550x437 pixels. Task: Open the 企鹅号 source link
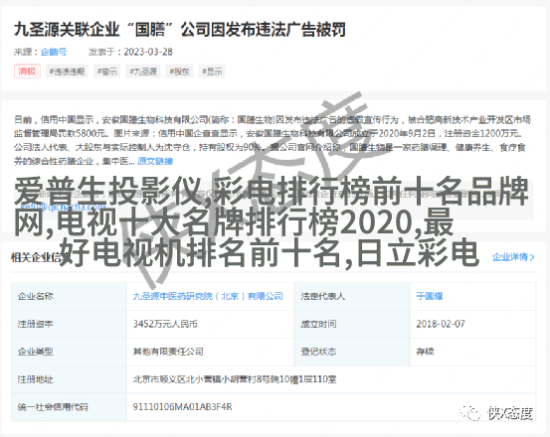pos(54,52)
